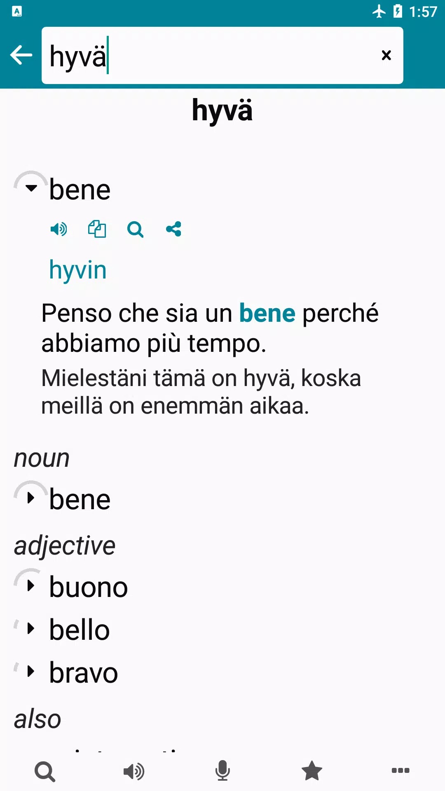Expand the bravo adjective entry
Image resolution: width=445 pixels, height=791 pixels.
(x=31, y=672)
